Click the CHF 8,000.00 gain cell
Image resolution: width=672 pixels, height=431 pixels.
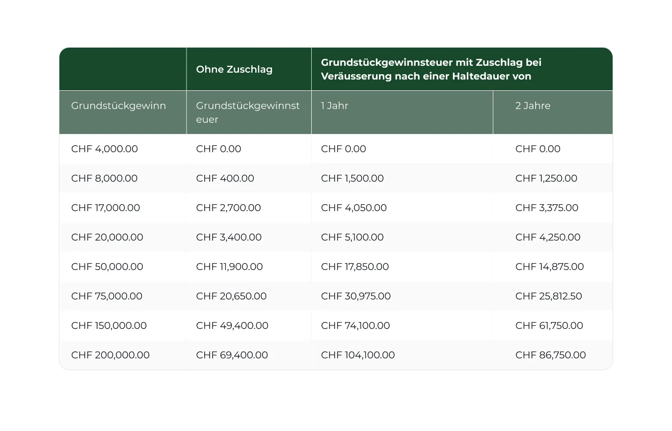[x=105, y=178]
